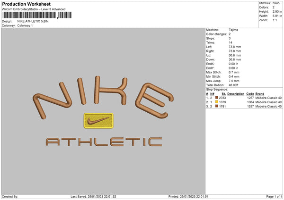Image resolution: width=284 pixels, height=200 pixels.
Task: Click stitch count 1379 in stop sequence
Action: point(222,102)
